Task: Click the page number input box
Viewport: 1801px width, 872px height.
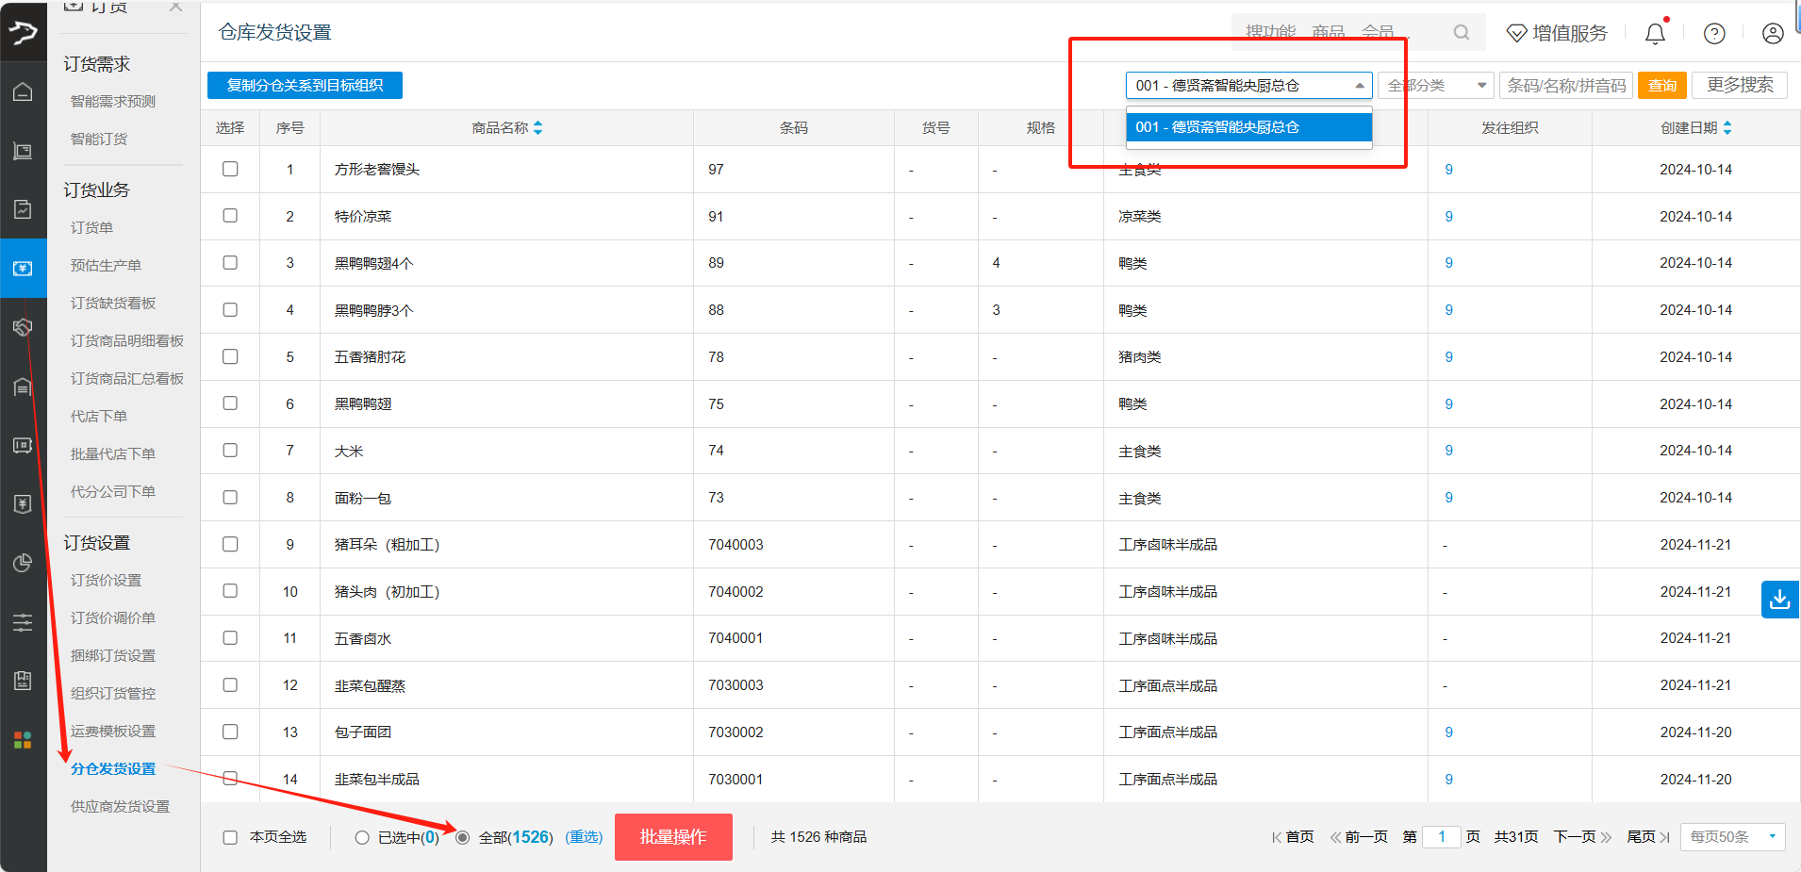Action: tap(1442, 837)
